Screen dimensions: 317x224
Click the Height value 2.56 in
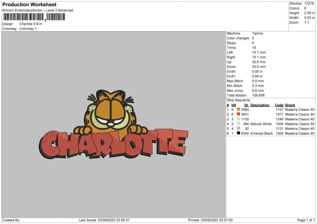pyautogui.click(x=309, y=13)
